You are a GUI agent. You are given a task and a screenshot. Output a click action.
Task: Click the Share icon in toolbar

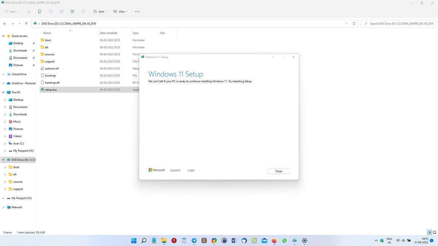[x=73, y=12]
